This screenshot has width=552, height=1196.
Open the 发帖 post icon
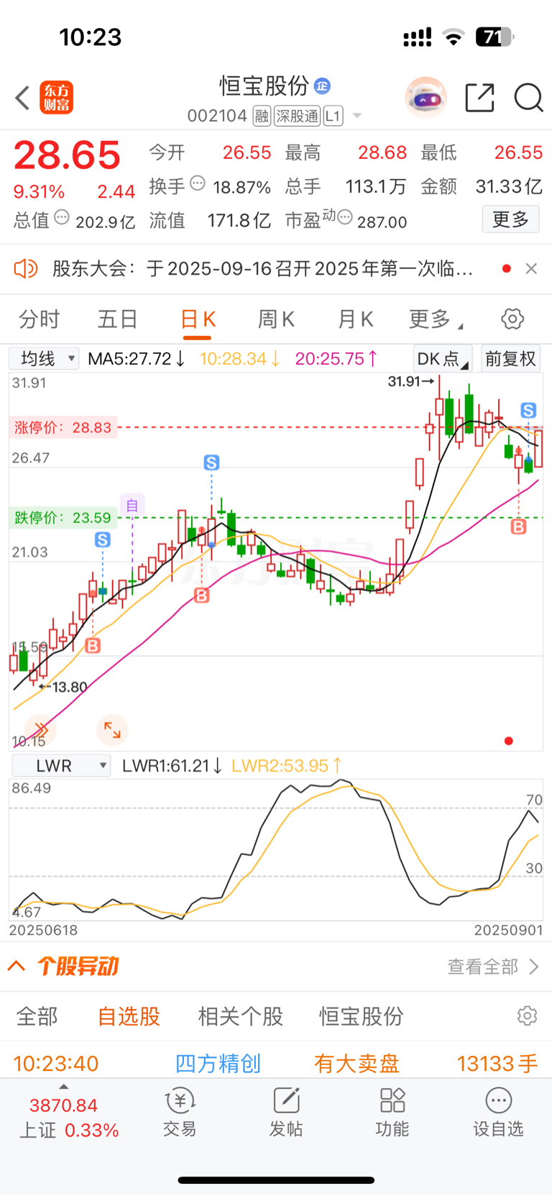click(x=286, y=1112)
